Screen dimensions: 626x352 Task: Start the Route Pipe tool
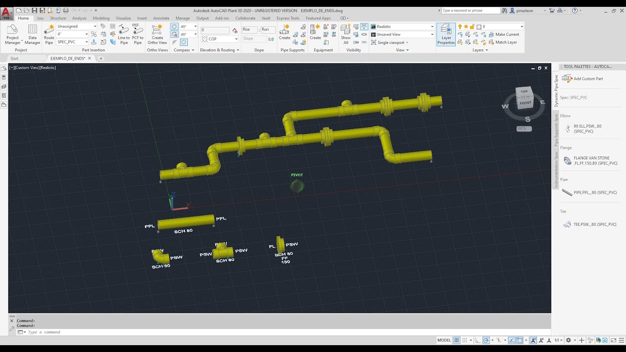pyautogui.click(x=49, y=34)
